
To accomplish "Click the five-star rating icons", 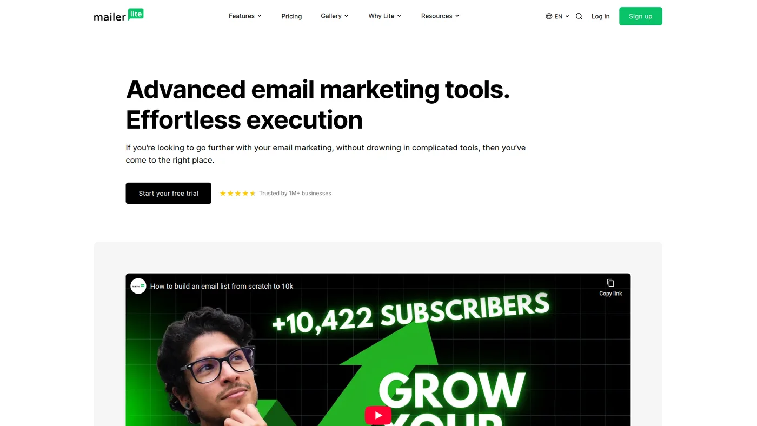I will coord(238,194).
